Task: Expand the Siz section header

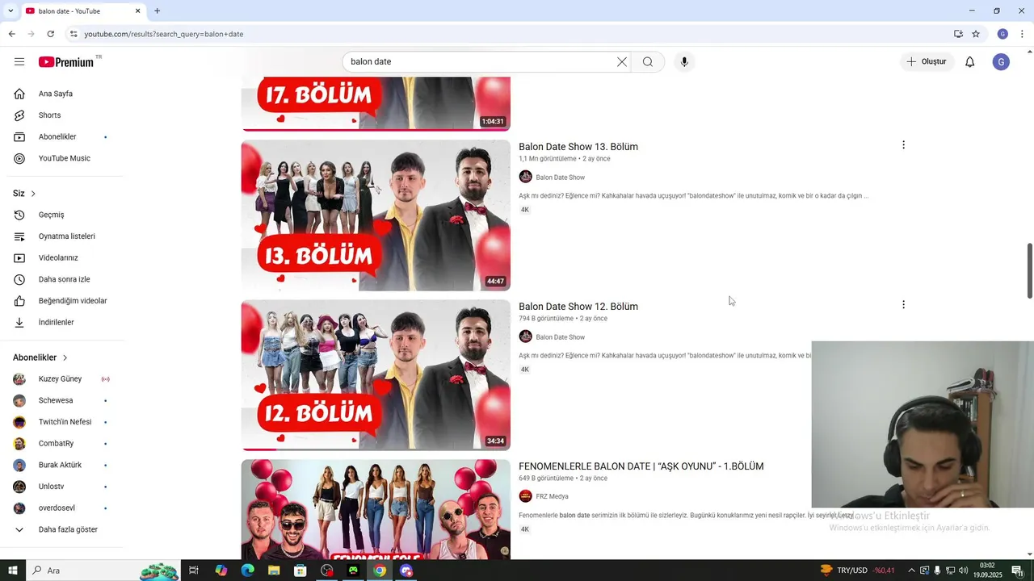Action: 24,194
